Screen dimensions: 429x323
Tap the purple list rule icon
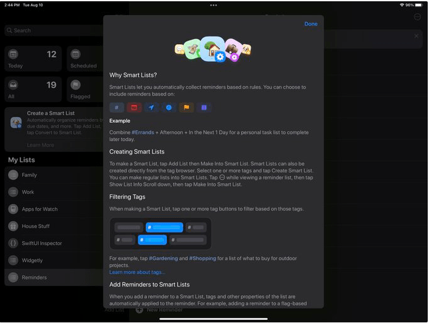(x=203, y=108)
